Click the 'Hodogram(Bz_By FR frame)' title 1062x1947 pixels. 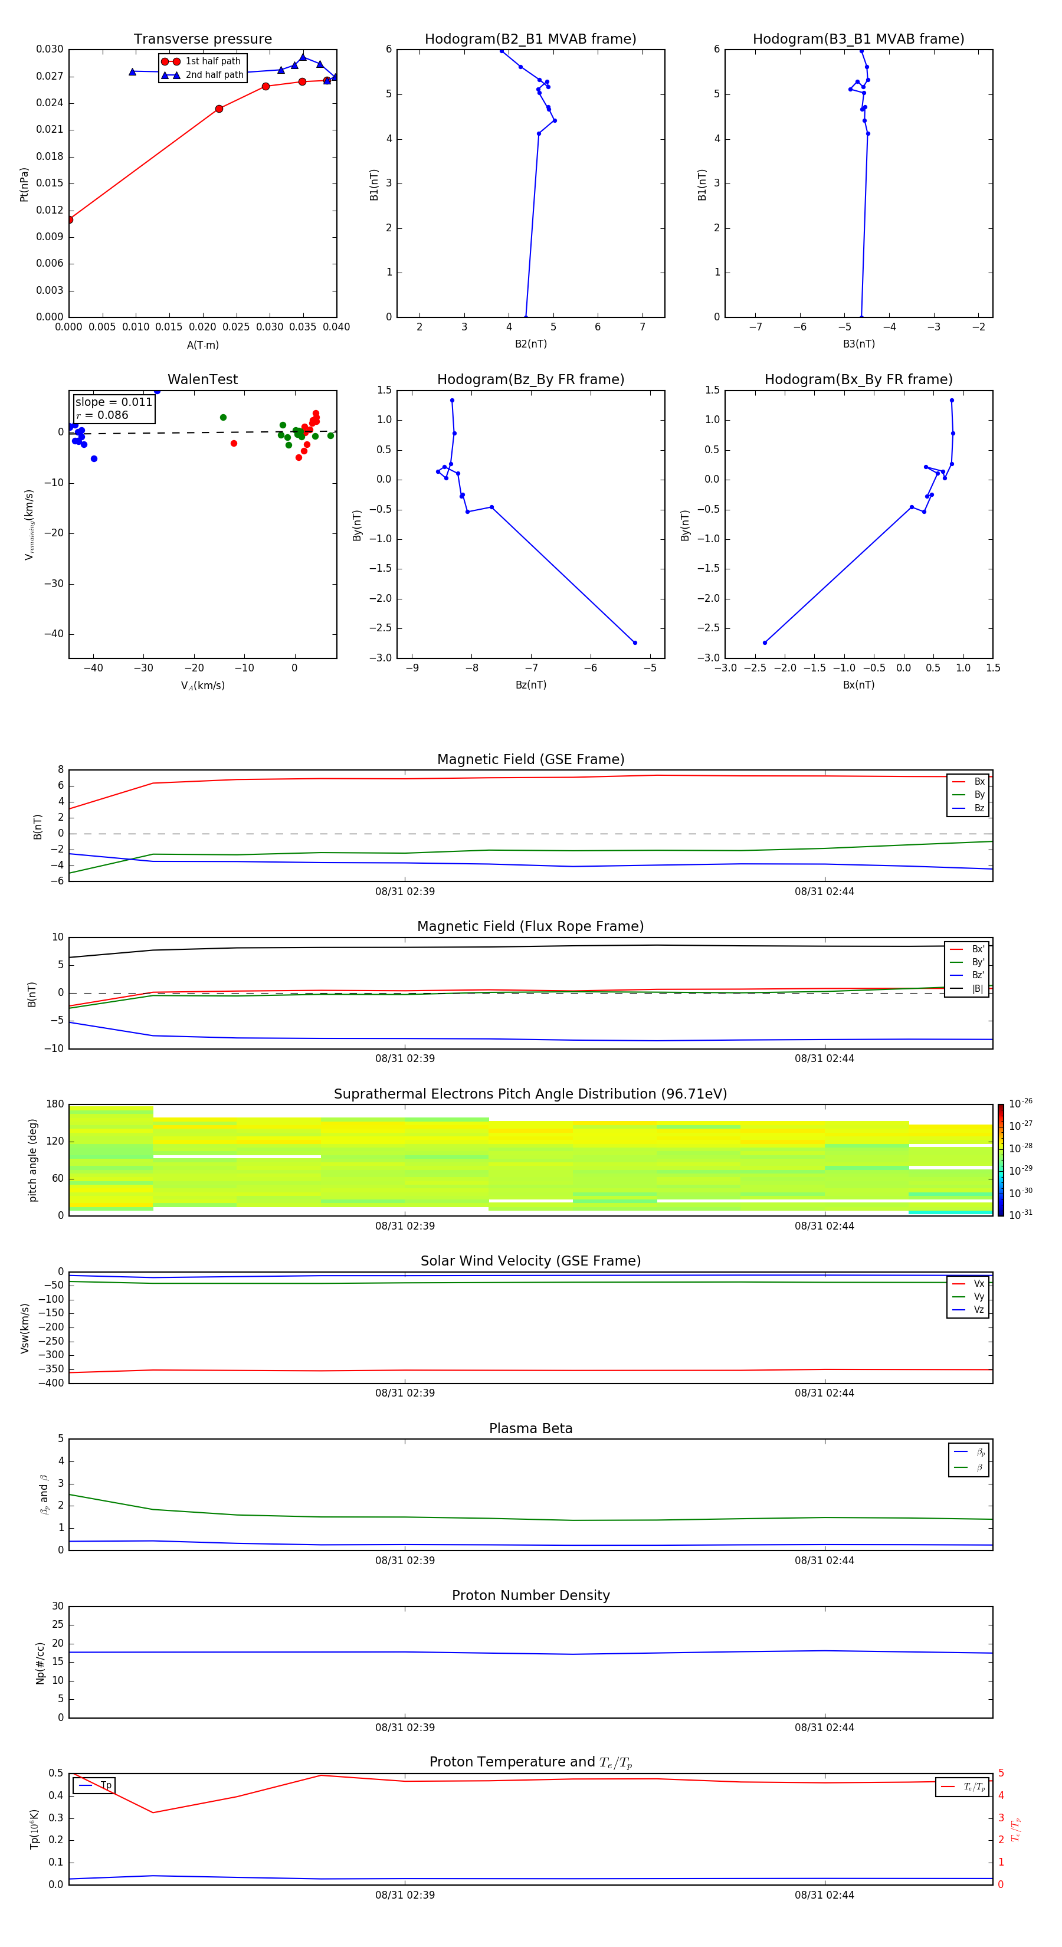tap(530, 379)
